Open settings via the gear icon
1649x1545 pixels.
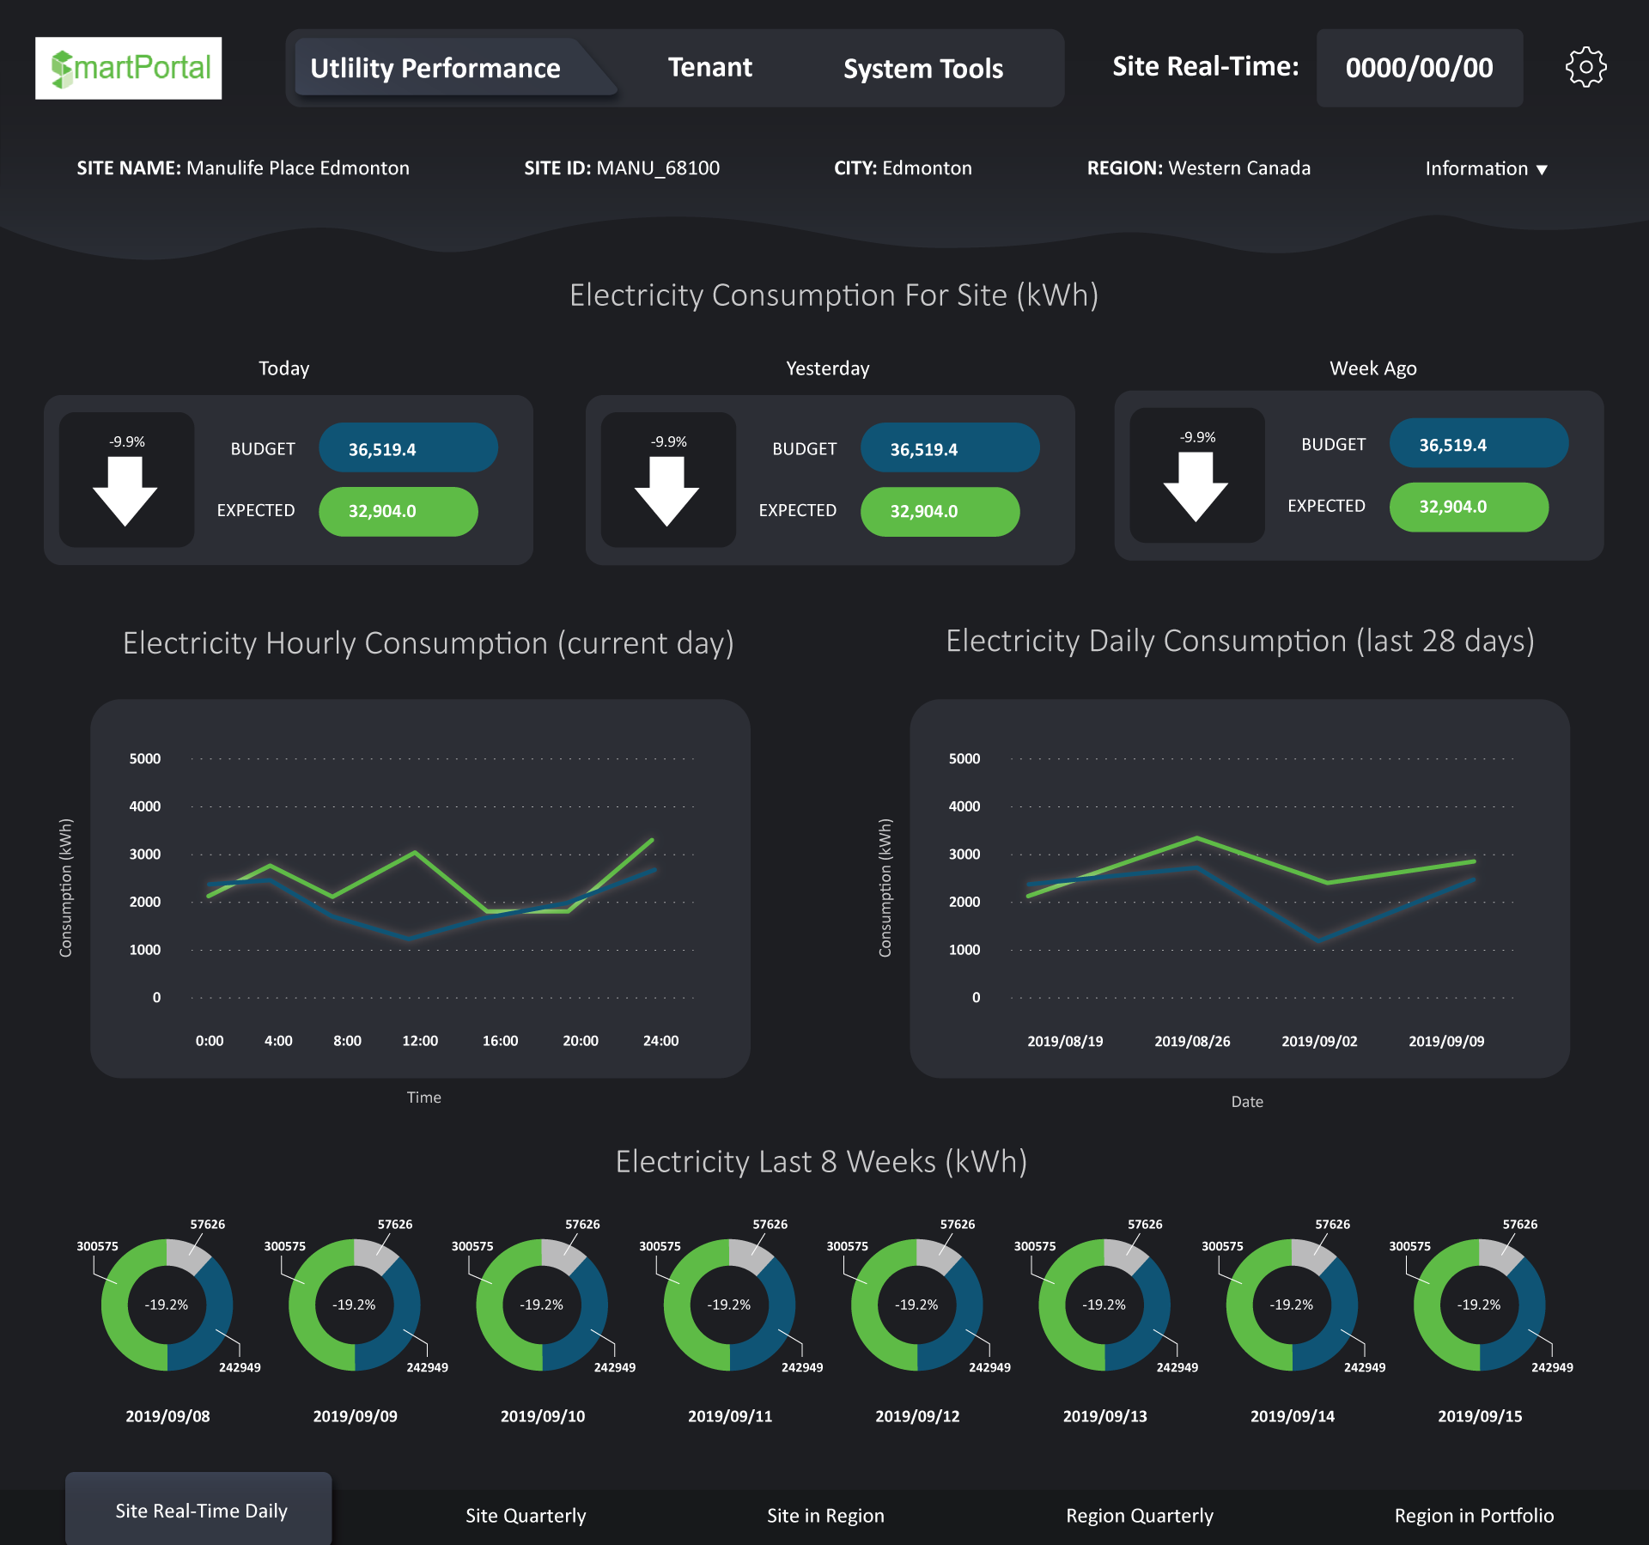pos(1585,67)
